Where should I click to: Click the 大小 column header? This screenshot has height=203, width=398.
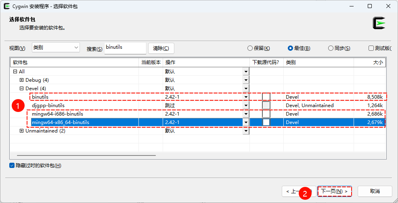click(370, 62)
